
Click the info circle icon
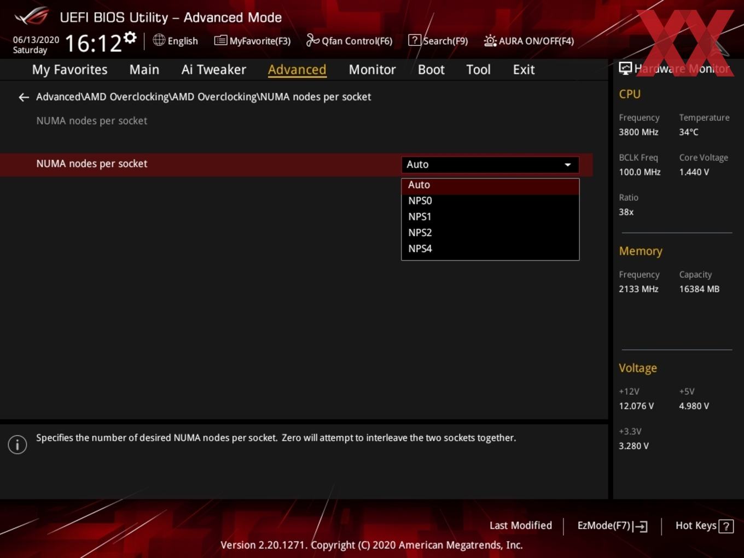(18, 445)
